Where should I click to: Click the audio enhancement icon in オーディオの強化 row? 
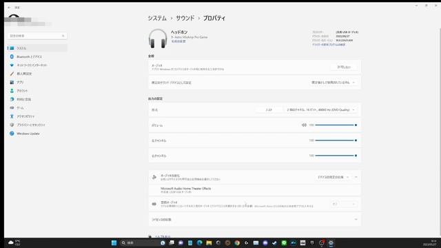coord(154,177)
